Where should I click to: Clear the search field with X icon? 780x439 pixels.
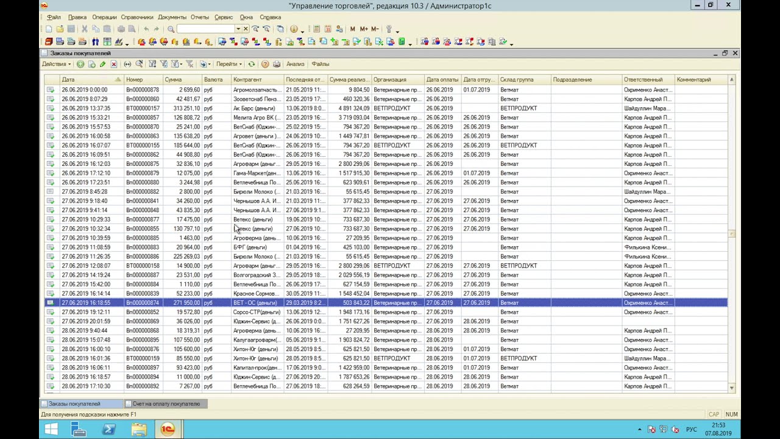pos(246,29)
